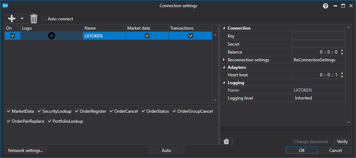The image size is (356, 158).
Task: Click the Auto button
Action: [x=166, y=150]
